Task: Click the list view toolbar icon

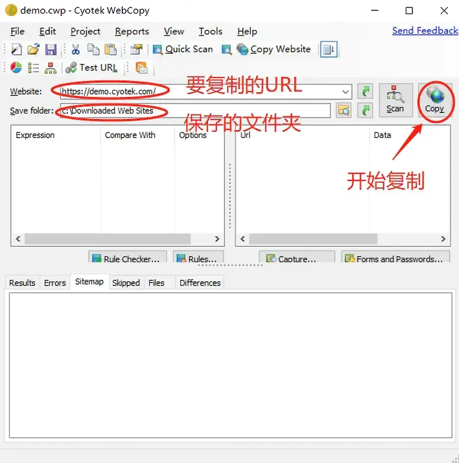Action: pos(34,68)
